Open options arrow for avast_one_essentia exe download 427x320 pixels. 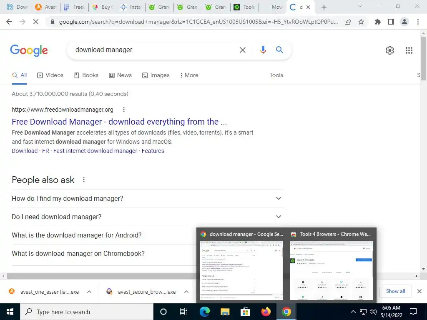[89, 292]
